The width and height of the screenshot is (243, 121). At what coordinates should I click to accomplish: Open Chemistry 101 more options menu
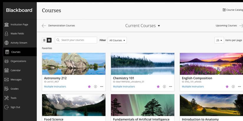click(x=171, y=87)
